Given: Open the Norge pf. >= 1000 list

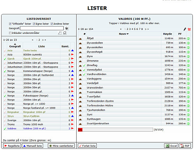Looking at the screenshot, I should tap(34, 104).
